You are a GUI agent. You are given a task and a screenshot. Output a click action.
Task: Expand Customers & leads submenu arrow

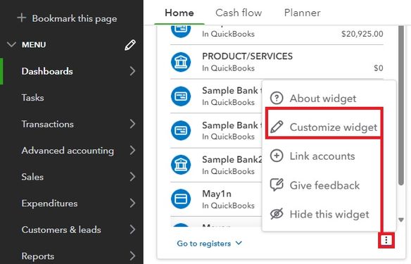[x=132, y=230]
